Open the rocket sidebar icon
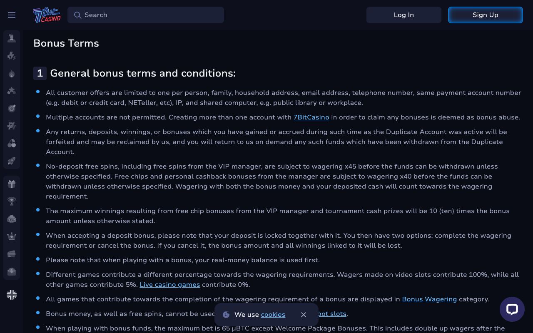 [12, 161]
